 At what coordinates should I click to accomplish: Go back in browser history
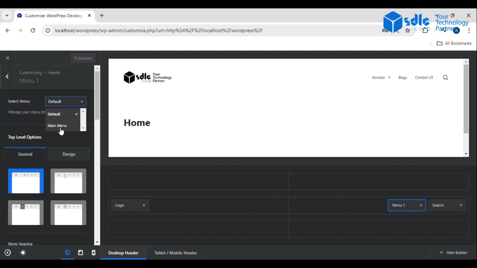(8, 30)
